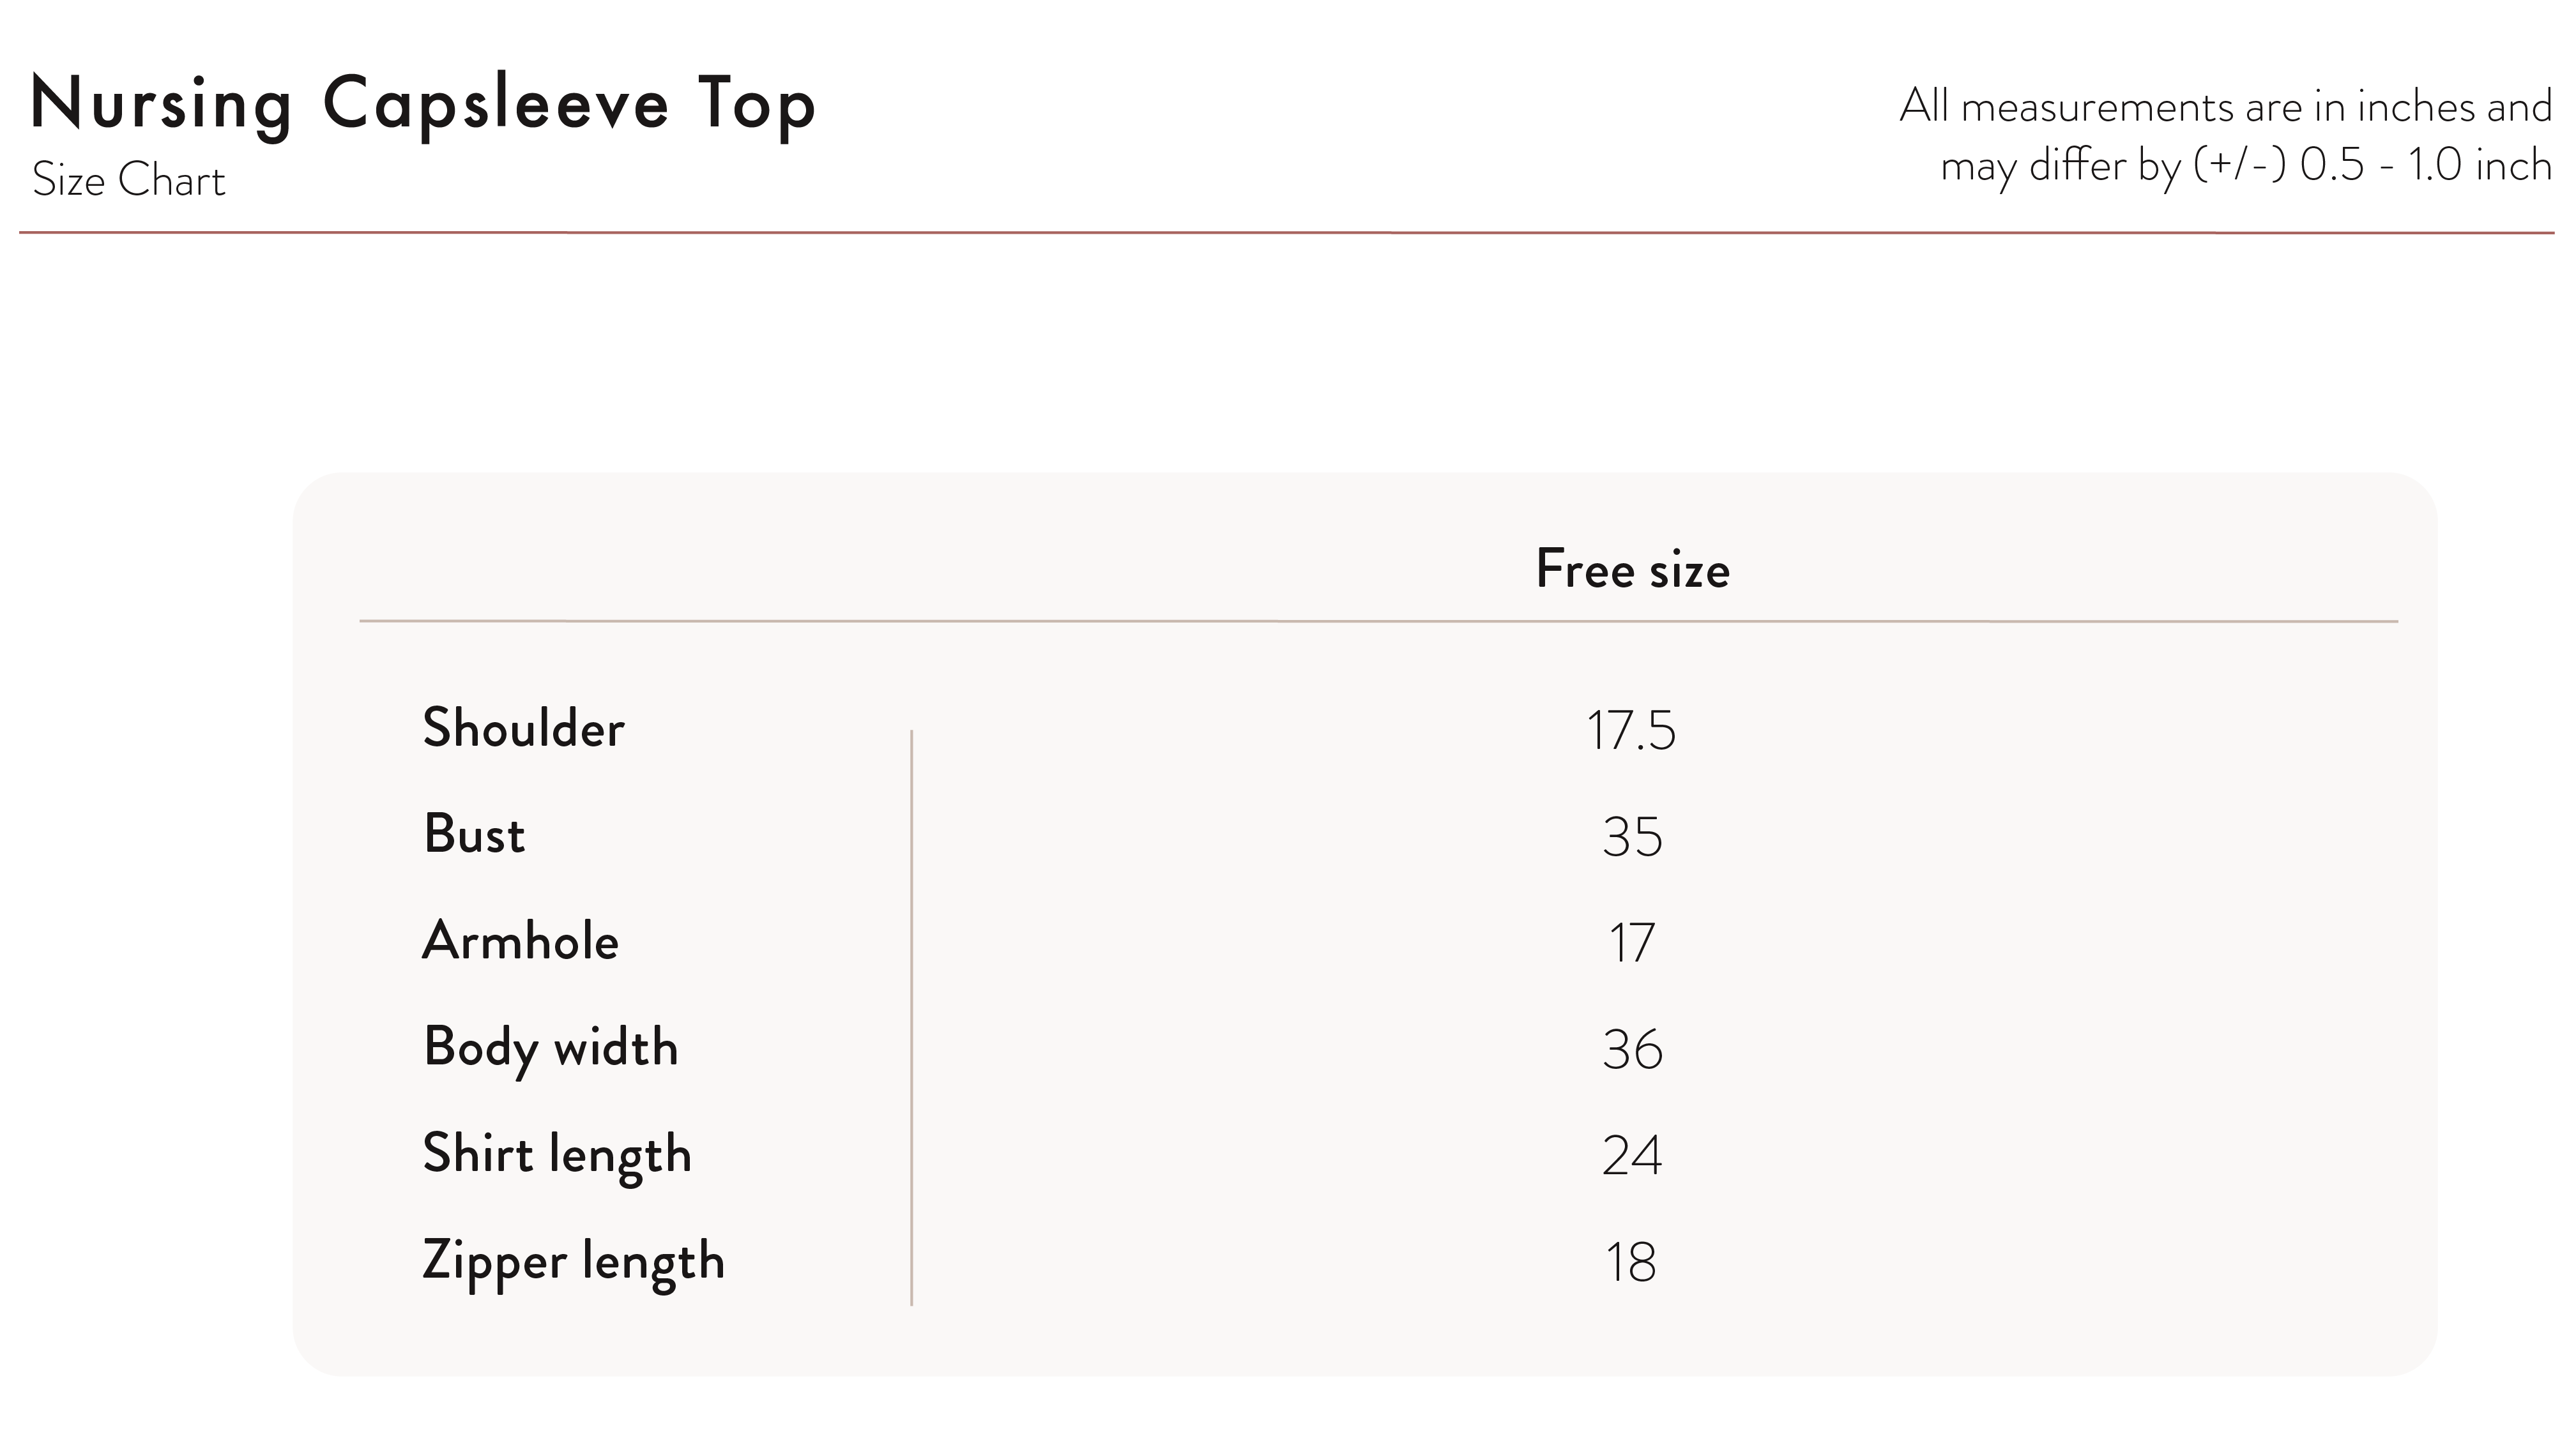2576x1436 pixels.
Task: Click the zipper length value 18
Action: pyautogui.click(x=1631, y=1262)
